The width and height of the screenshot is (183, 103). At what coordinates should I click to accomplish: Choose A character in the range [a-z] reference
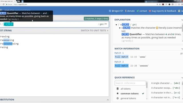click(166, 93)
